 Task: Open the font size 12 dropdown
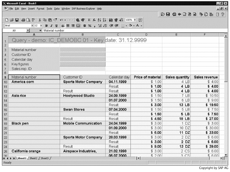(41, 26)
